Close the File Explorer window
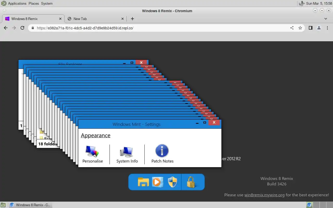 tap(141, 62)
